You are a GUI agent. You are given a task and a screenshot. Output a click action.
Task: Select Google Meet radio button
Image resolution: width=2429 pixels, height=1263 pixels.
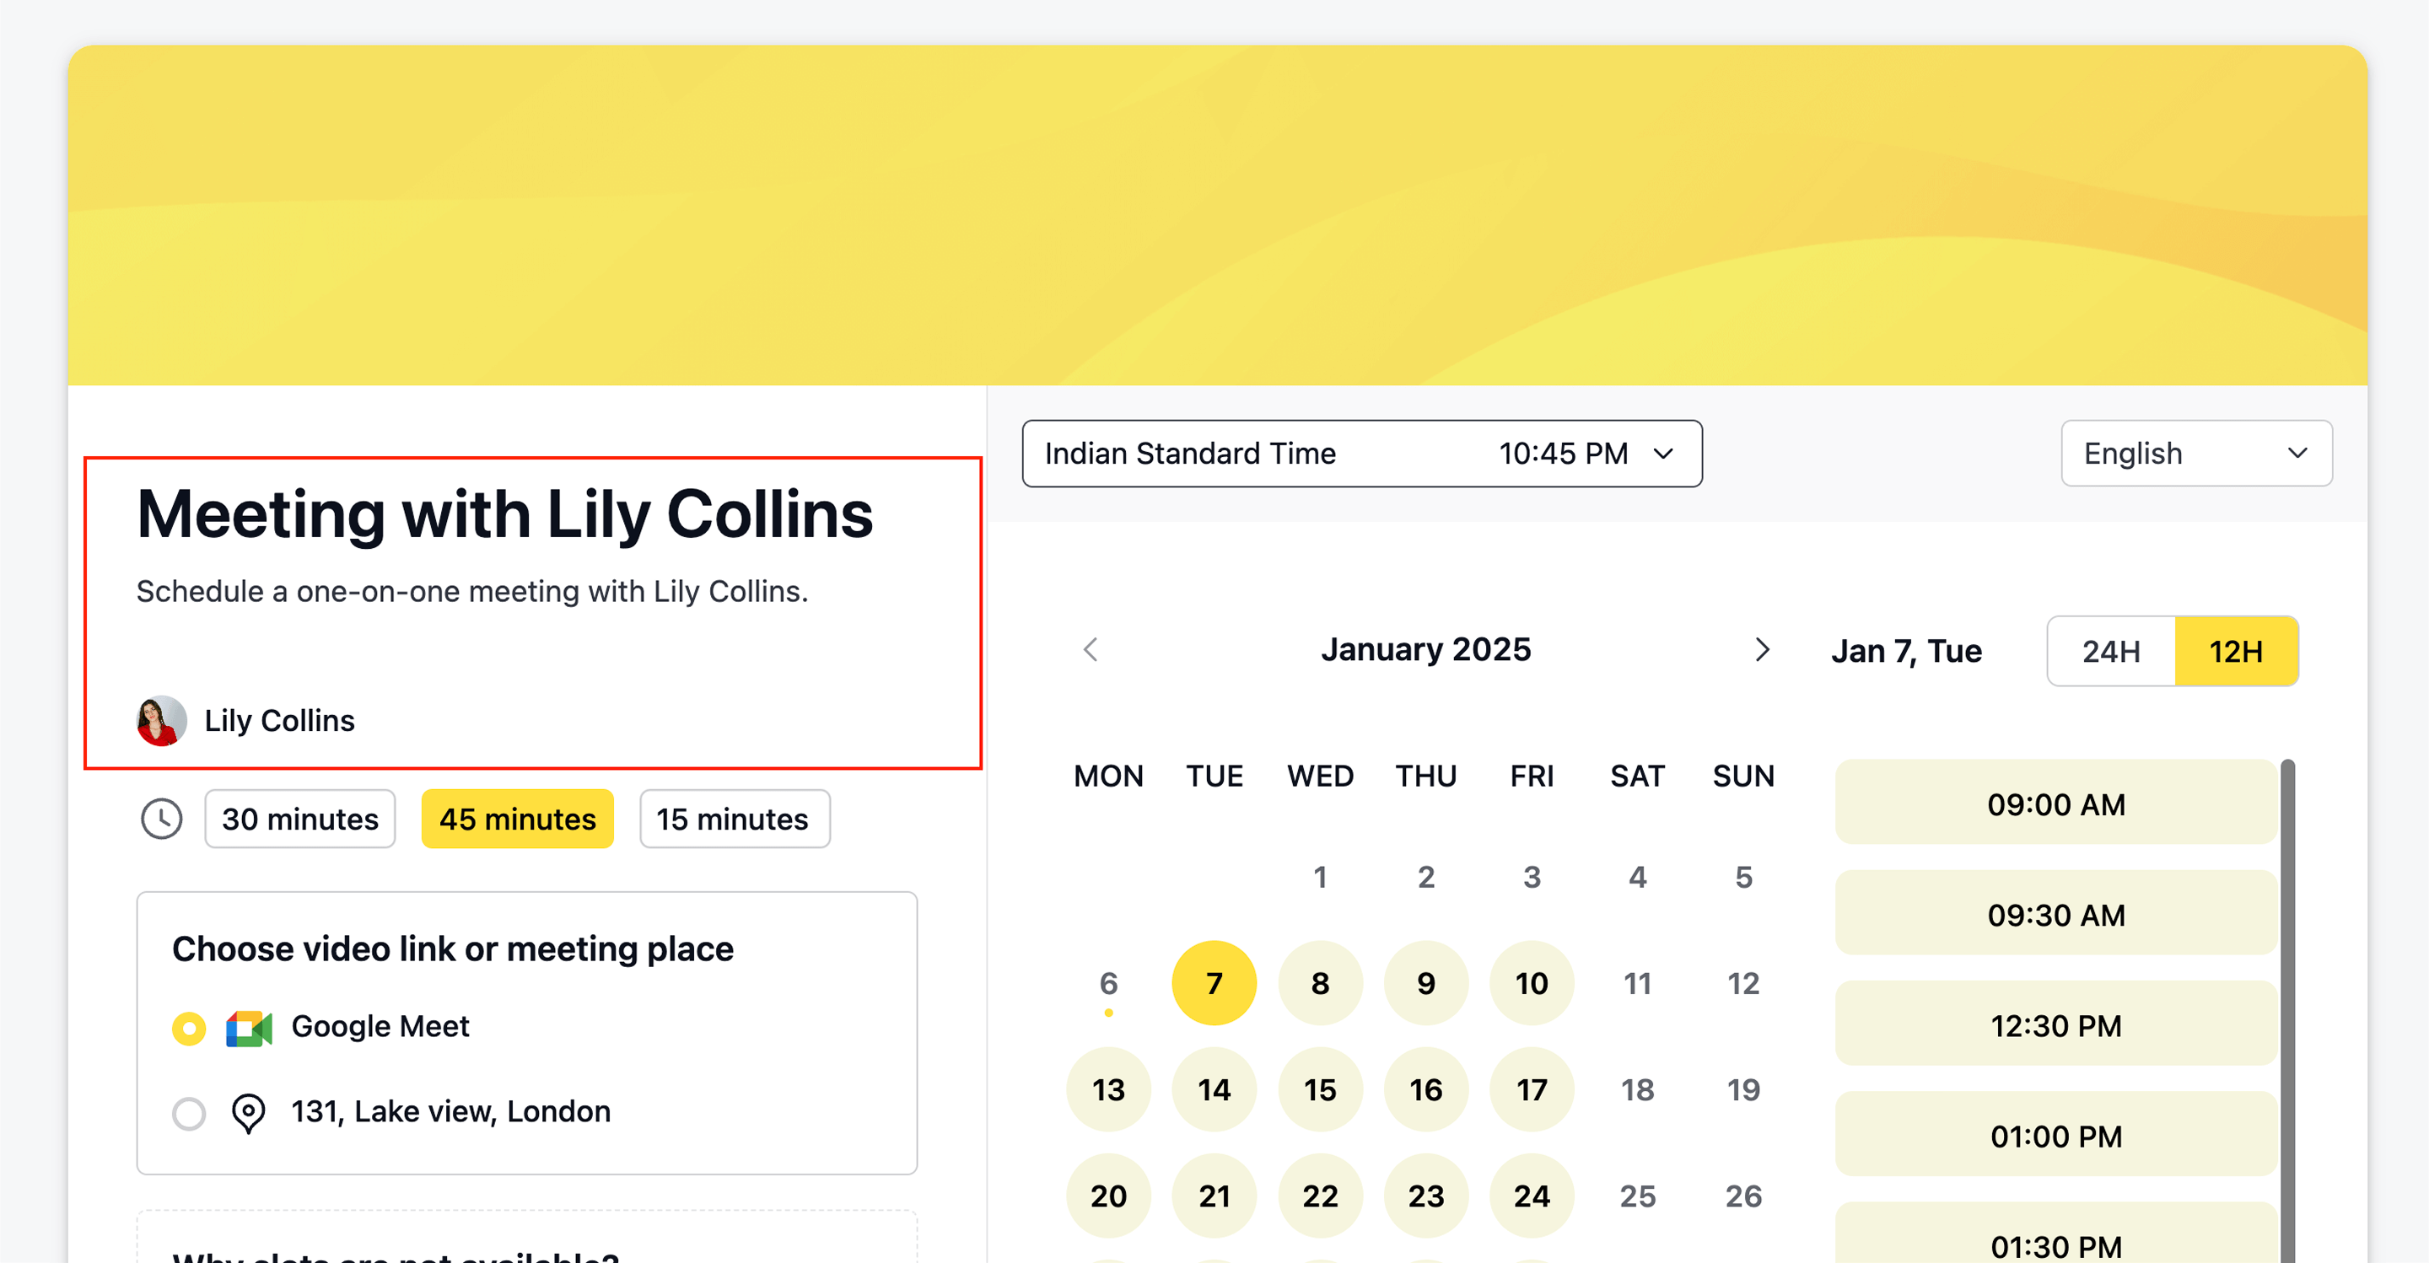pos(189,1028)
